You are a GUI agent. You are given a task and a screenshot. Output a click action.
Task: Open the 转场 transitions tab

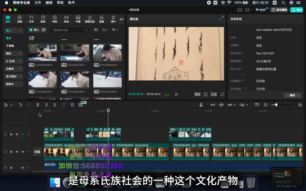(66, 19)
